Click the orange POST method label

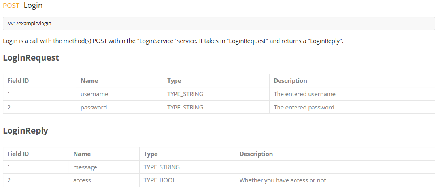click(x=11, y=5)
